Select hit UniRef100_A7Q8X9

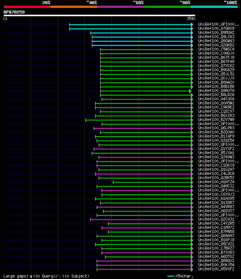click(x=216, y=29)
